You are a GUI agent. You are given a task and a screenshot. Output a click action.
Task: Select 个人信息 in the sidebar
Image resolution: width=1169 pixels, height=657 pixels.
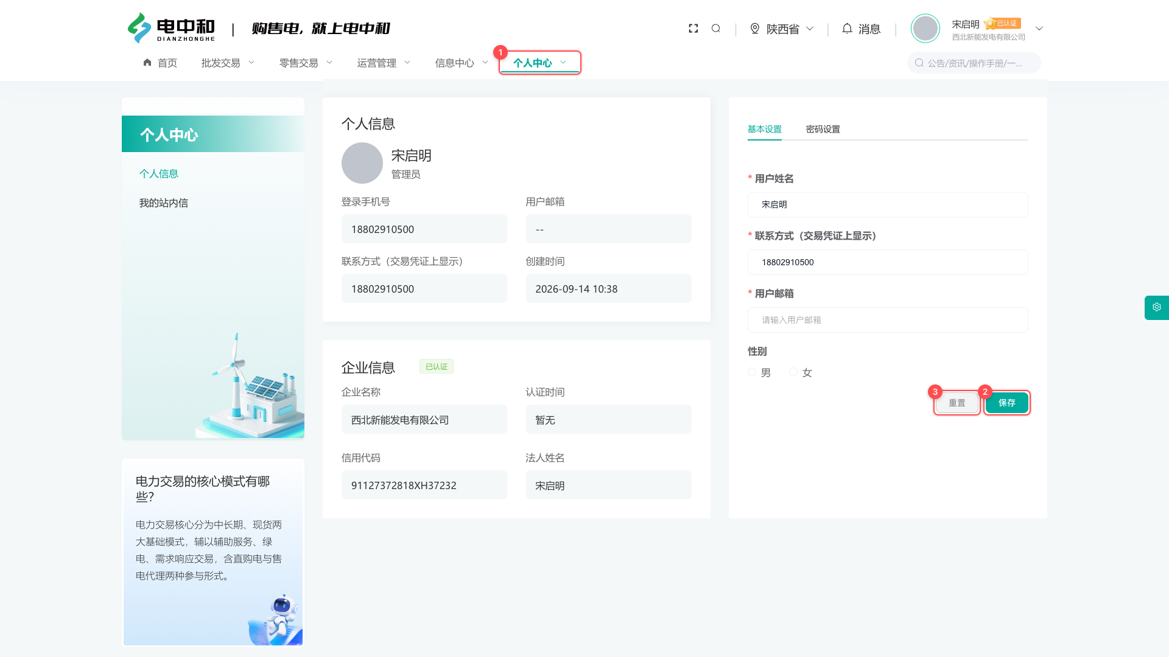tap(159, 174)
